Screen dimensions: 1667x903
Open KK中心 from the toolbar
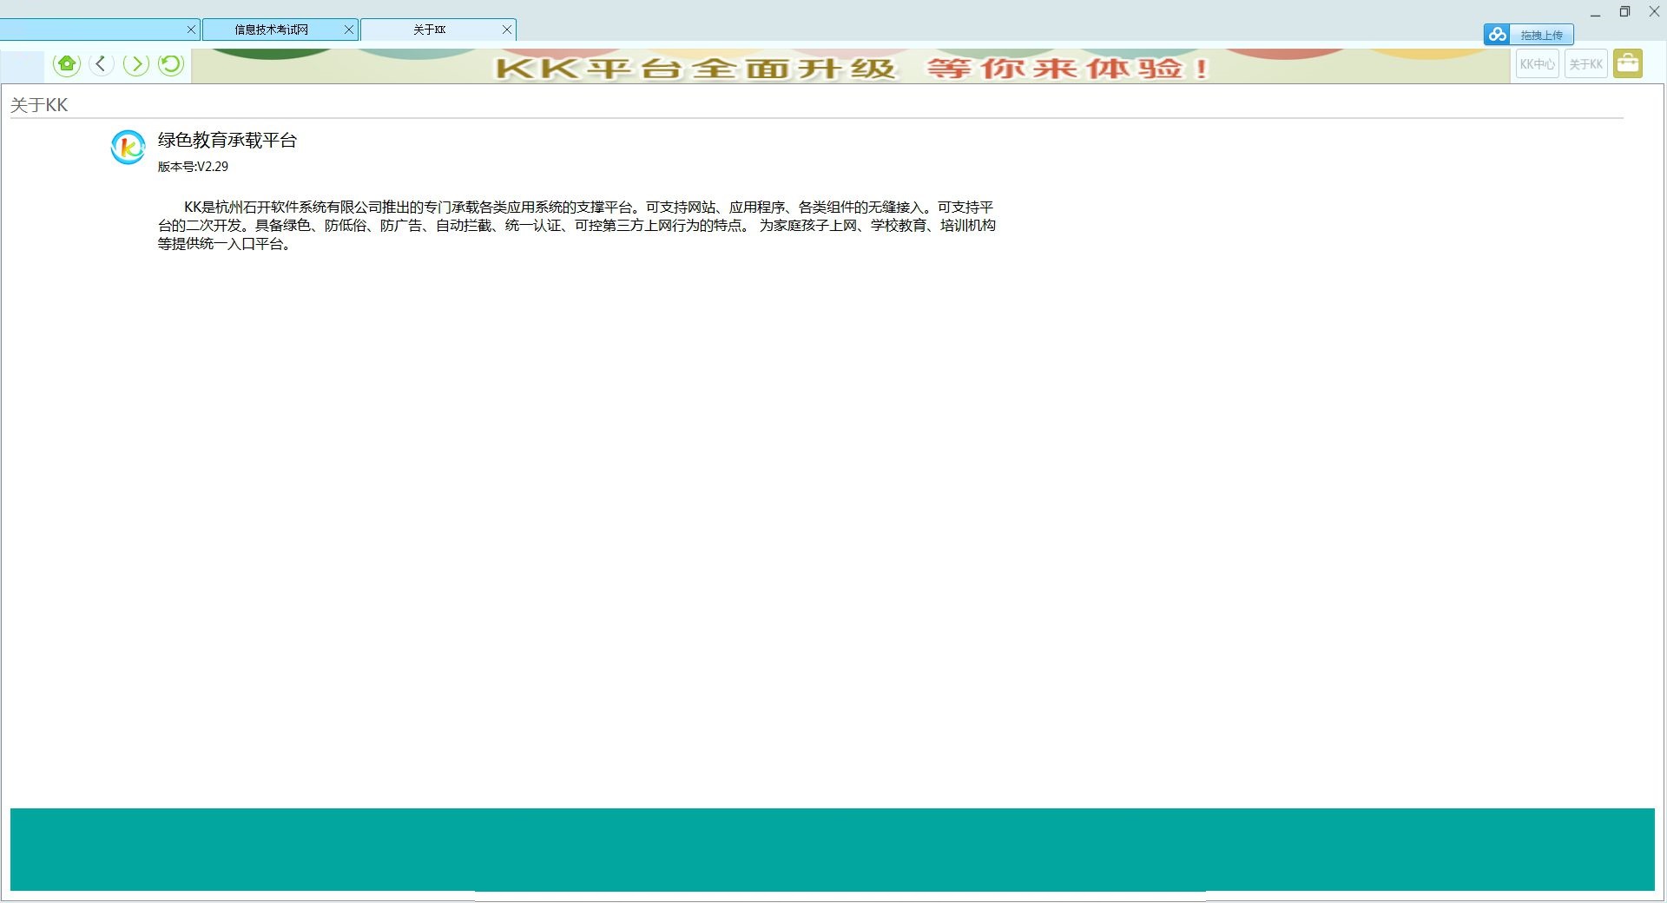1537,64
